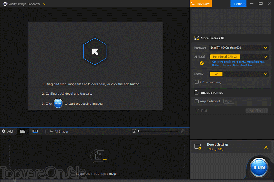This screenshot has width=274, height=182.
Task: Switch to filmstrip view icon
Action: (35, 131)
